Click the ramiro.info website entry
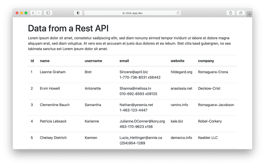 click(179, 105)
